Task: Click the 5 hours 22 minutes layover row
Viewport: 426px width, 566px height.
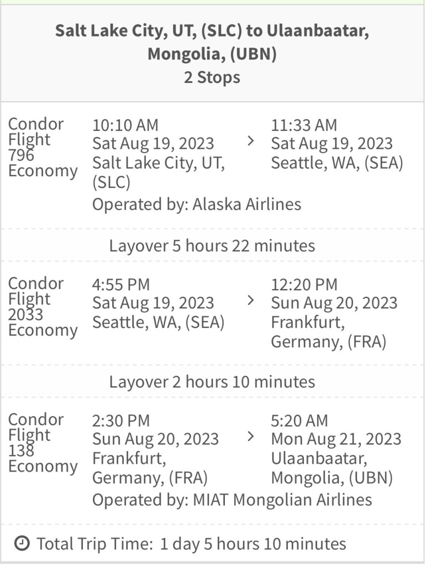Action: coord(212,245)
